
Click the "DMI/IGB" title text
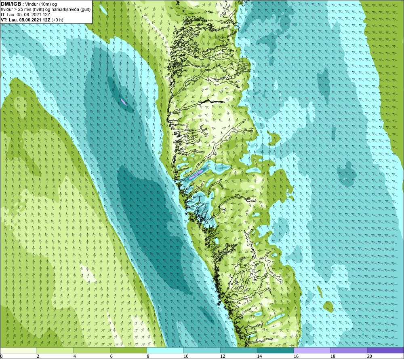11,4
